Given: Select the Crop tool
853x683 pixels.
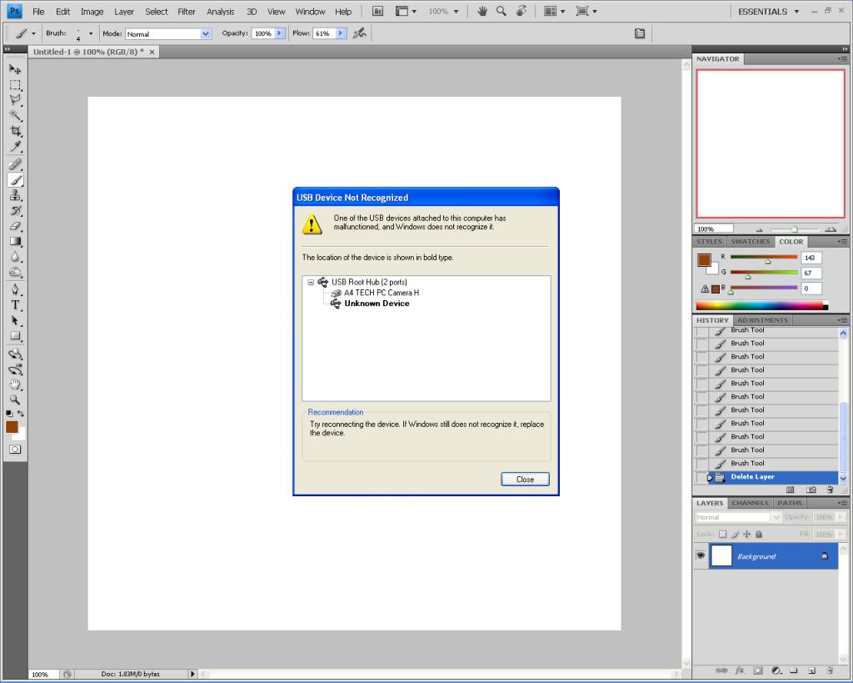Looking at the screenshot, I should coord(15,131).
